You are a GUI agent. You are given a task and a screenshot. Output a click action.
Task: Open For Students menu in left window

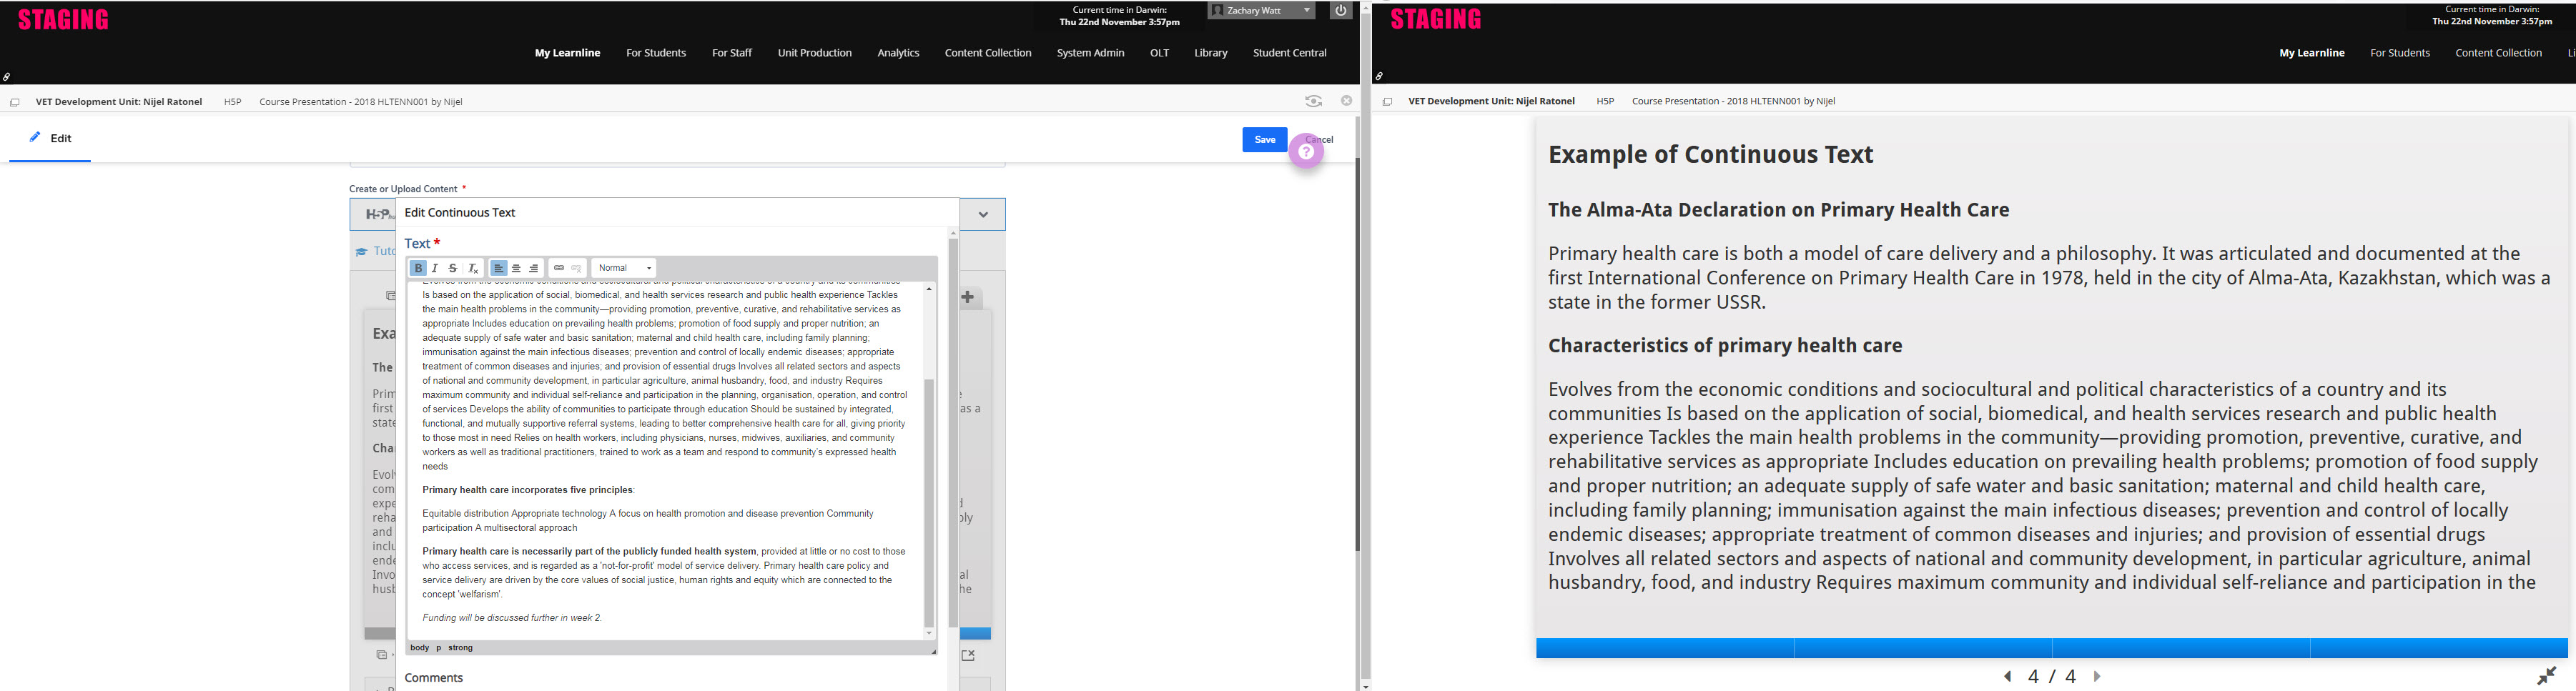pos(656,53)
